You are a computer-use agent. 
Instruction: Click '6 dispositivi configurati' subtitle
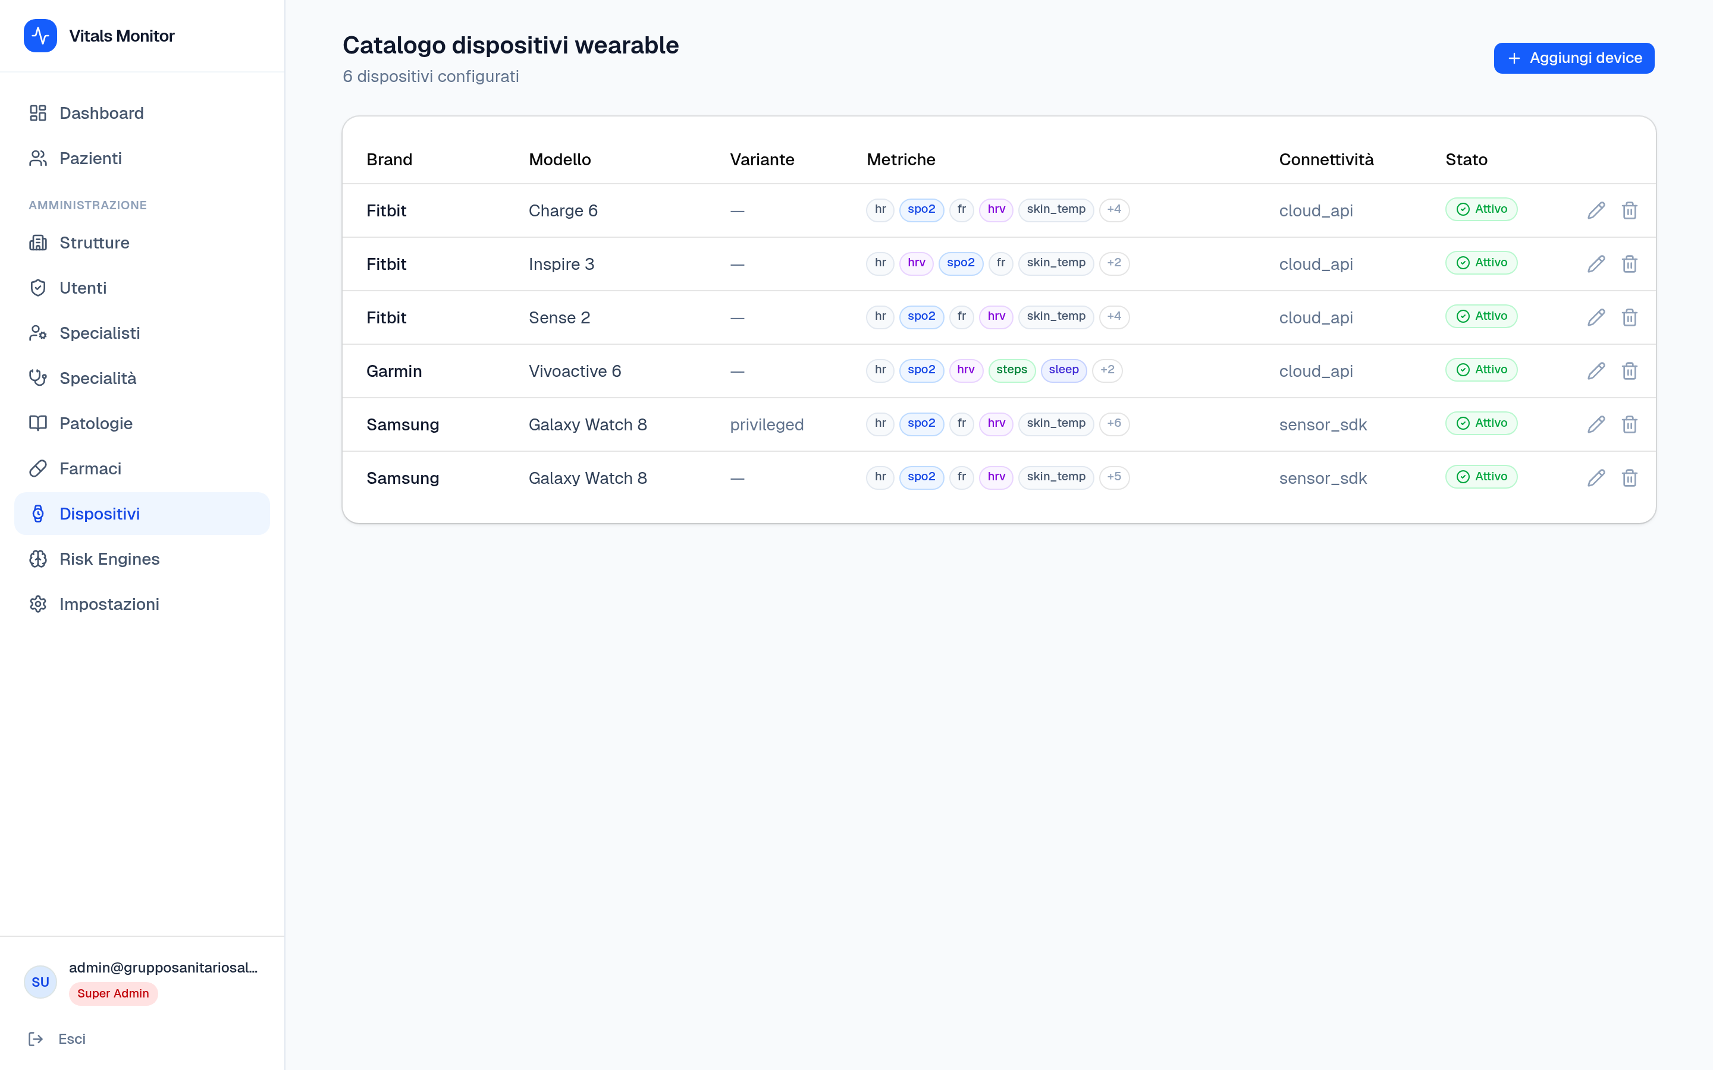(431, 77)
